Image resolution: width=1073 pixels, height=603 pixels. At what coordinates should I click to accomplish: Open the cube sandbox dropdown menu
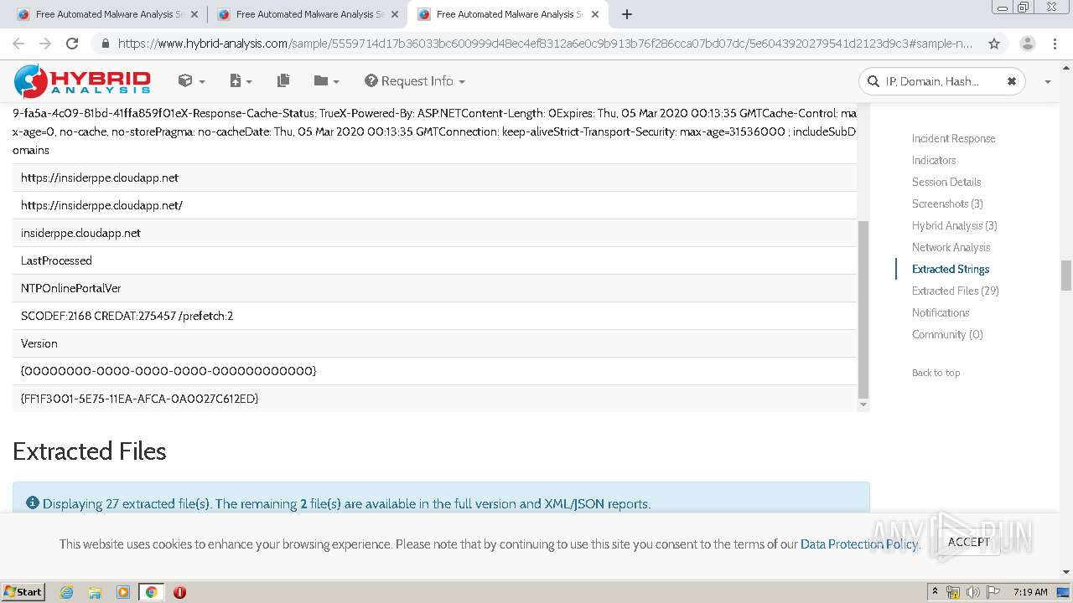pos(191,80)
